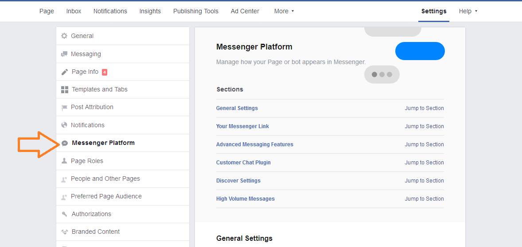Screen dimensions: 522x247
Task: Switch to the Notifications tab in top bar
Action: click(110, 11)
